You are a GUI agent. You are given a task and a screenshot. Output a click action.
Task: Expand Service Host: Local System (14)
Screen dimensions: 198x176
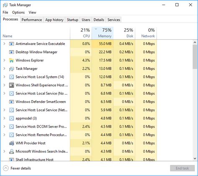pos(4,77)
